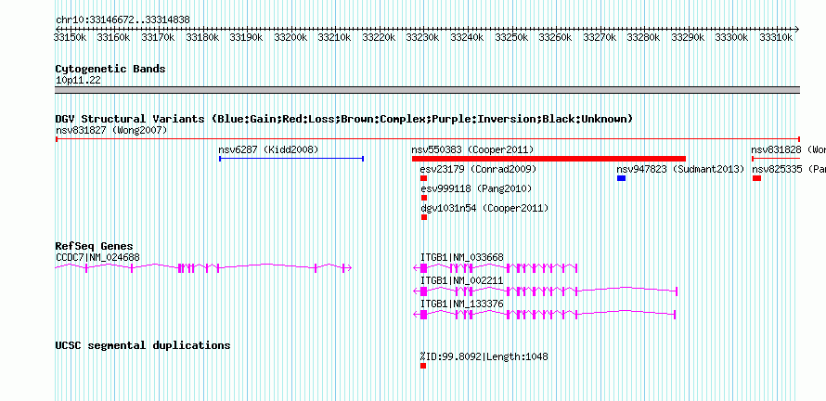Open the CCDC7|NM_024688 gene model
This screenshot has height=401, width=826.
pyautogui.click(x=203, y=268)
